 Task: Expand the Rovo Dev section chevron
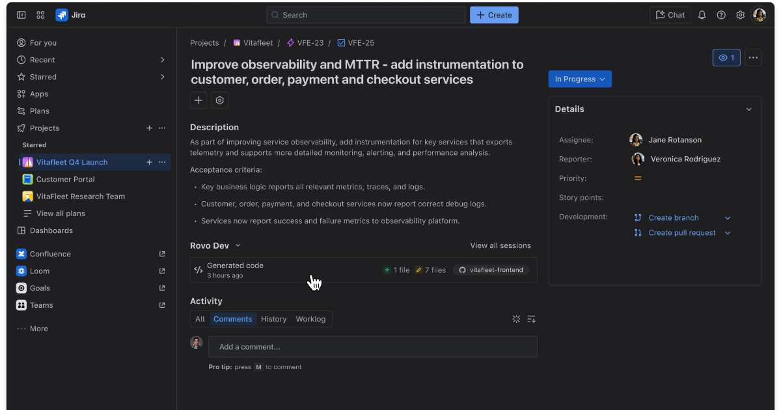tap(238, 245)
